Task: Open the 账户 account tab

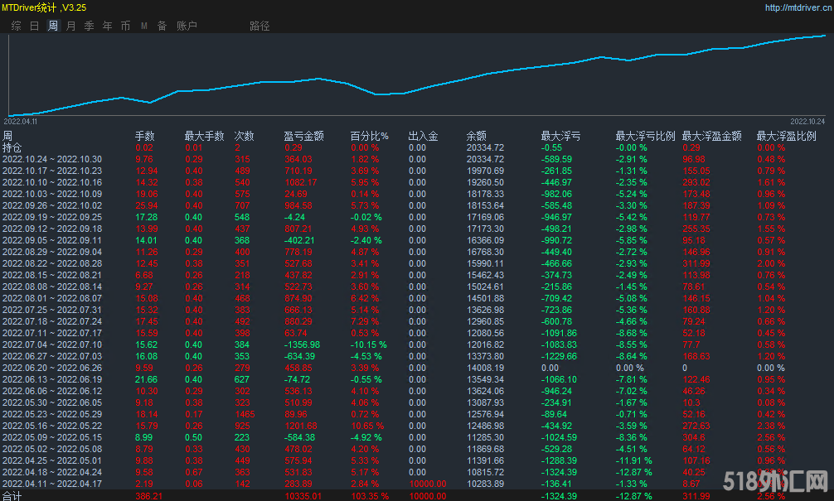Action: 187,26
